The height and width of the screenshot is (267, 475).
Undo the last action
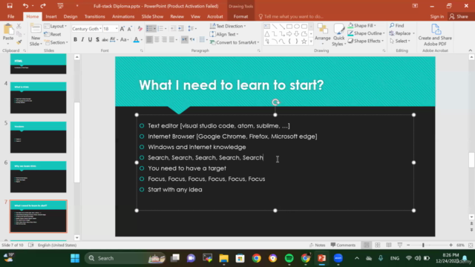(25, 6)
